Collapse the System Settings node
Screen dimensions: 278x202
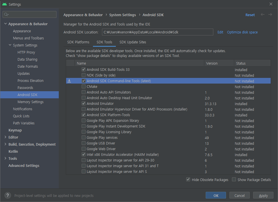tap(10, 45)
